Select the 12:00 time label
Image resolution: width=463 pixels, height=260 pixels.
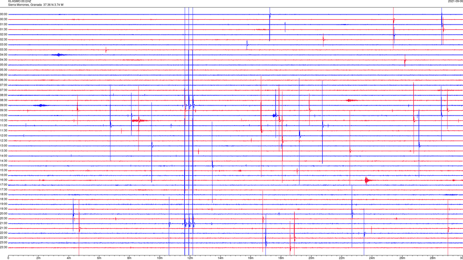coord(4,136)
